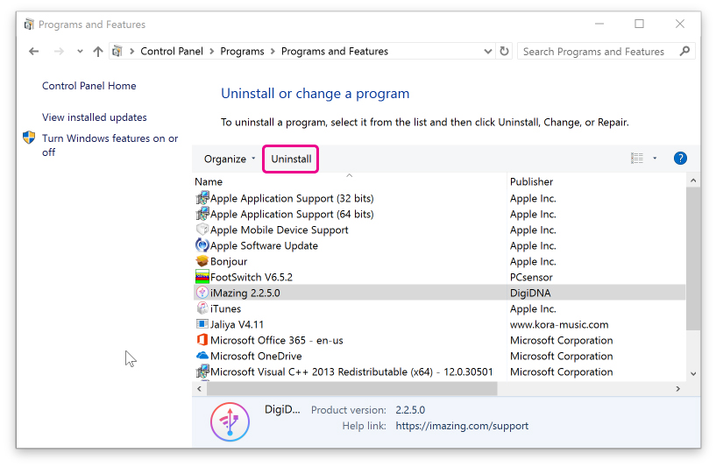Select Programs in the breadcrumb path
The width and height of the screenshot is (716, 467).
coord(242,51)
